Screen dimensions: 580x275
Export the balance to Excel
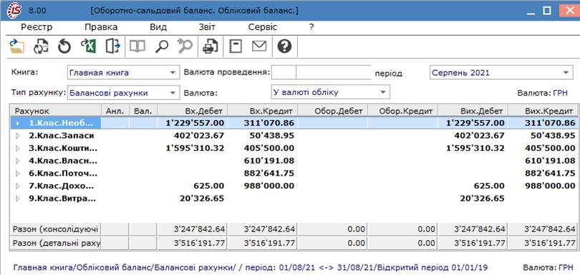[89, 46]
